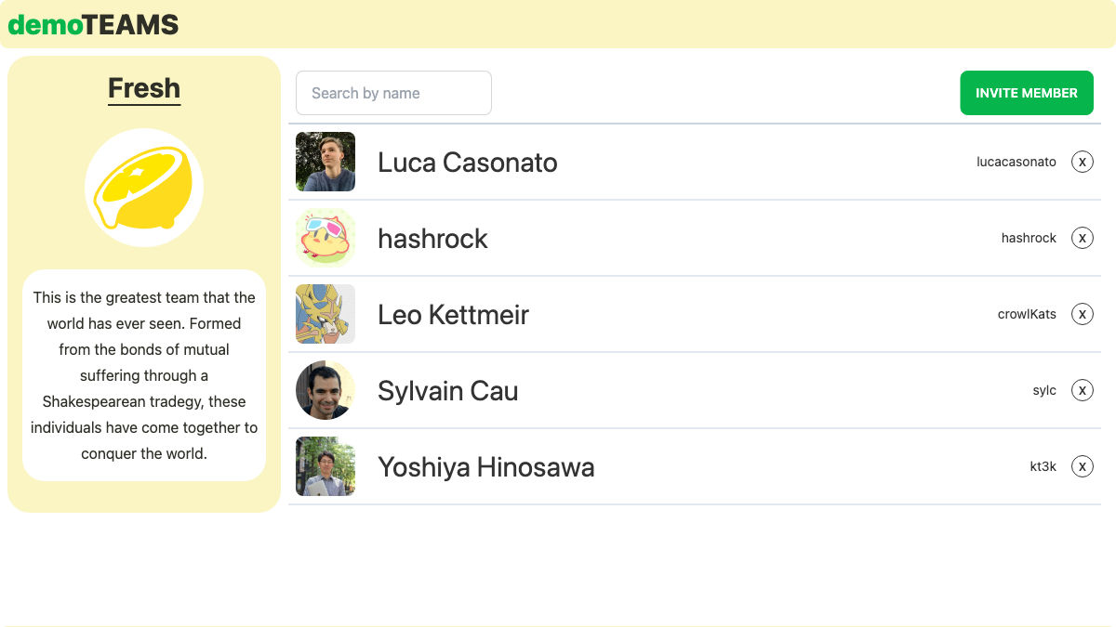1116x627 pixels.
Task: Open Yoshiya Hinosawa's avatar picture
Action: (325, 466)
